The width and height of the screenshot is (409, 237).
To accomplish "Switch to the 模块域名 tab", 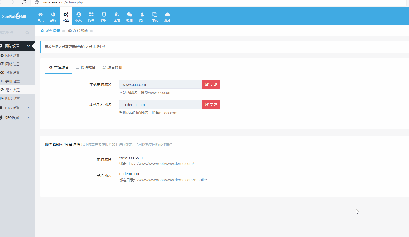I will click(x=85, y=67).
